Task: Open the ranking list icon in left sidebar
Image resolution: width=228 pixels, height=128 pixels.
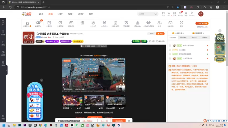Action: [x=3, y=32]
